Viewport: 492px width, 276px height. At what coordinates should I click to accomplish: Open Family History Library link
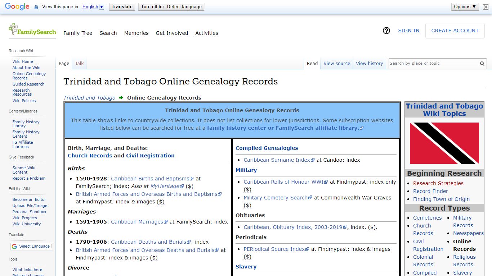[x=26, y=124]
